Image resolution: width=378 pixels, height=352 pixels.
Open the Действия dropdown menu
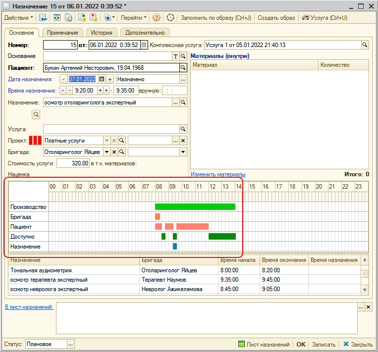19,18
